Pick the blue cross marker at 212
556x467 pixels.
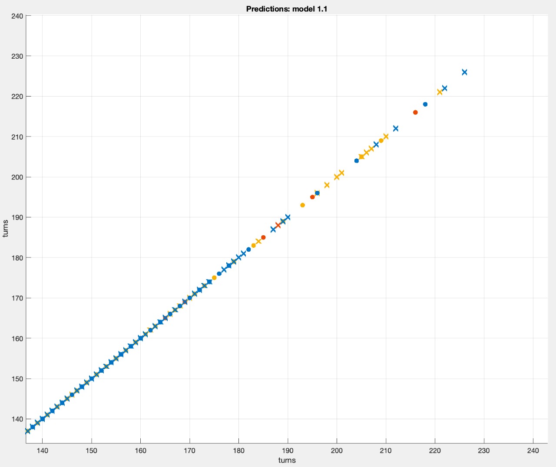coord(396,128)
